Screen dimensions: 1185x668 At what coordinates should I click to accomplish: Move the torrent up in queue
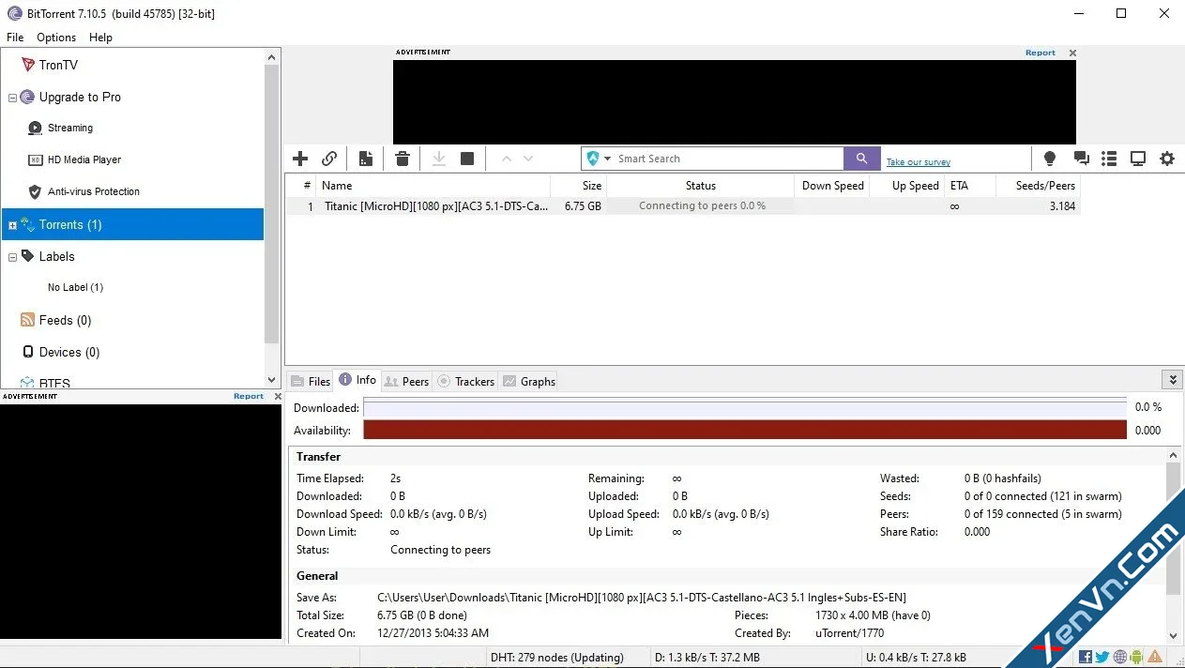pyautogui.click(x=507, y=159)
